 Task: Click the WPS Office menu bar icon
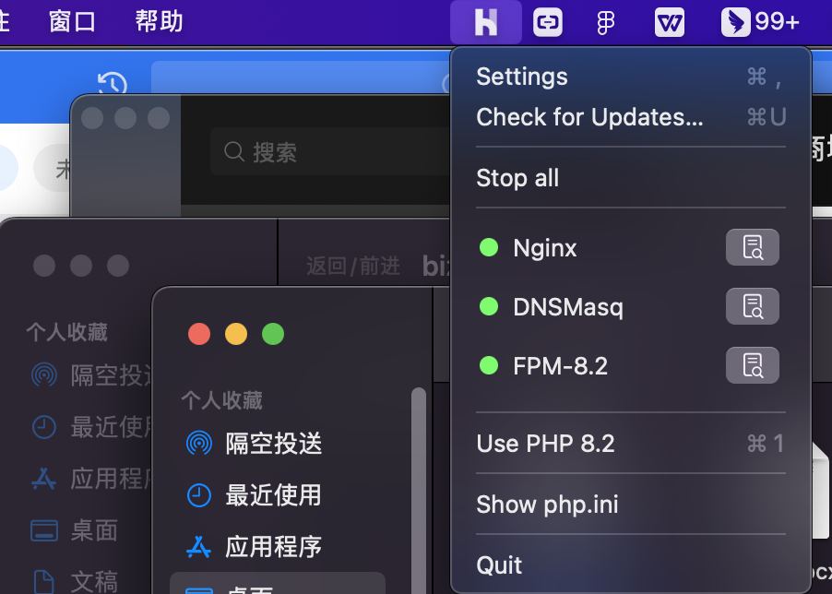(x=669, y=22)
